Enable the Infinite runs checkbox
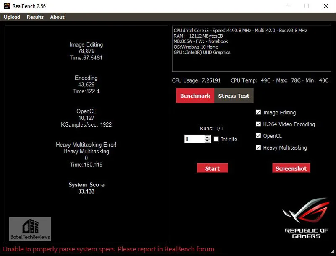Image resolution: width=336 pixels, height=256 pixels. 216,139
